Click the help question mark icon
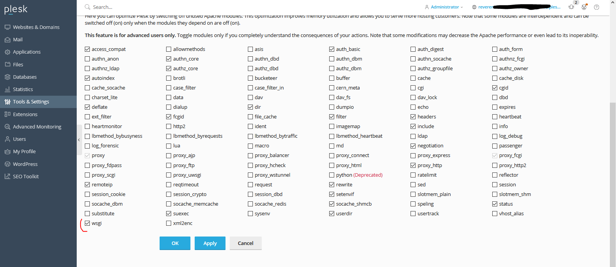The image size is (616, 267). (x=596, y=7)
